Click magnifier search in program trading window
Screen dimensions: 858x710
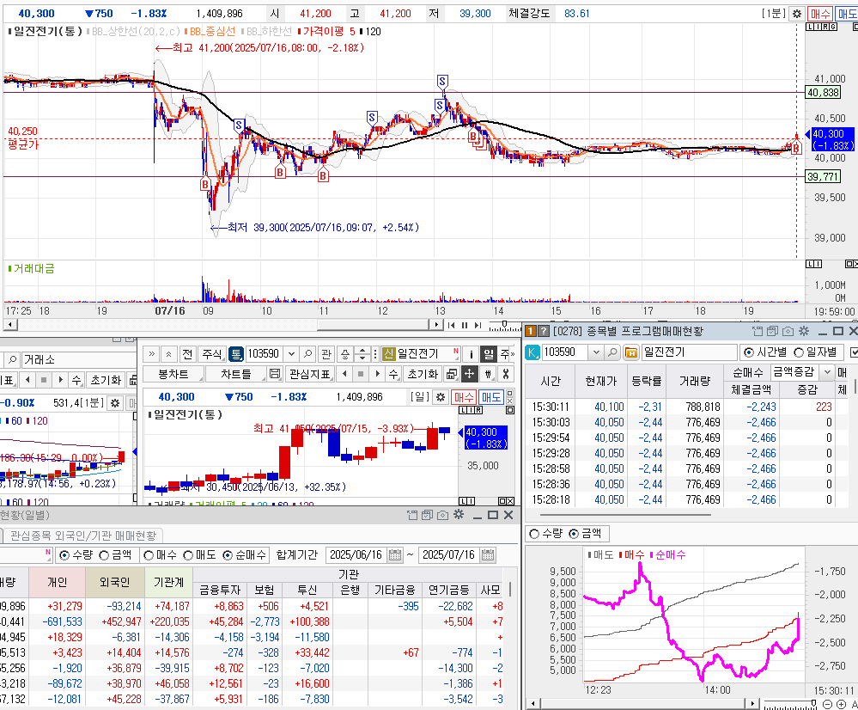(612, 352)
